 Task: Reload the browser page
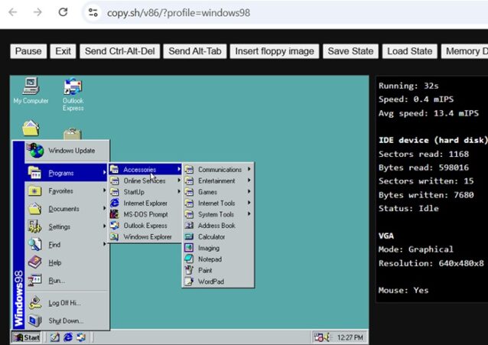63,12
